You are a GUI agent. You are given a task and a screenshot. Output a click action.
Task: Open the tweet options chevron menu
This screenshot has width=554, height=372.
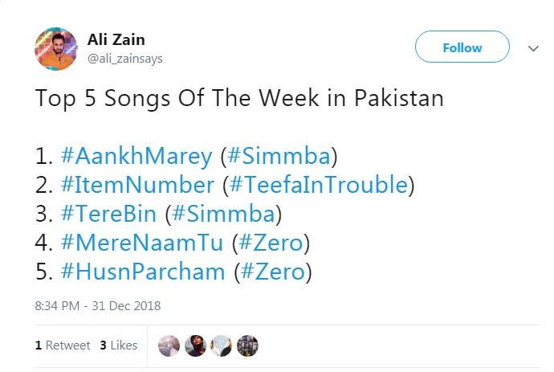[x=532, y=48]
